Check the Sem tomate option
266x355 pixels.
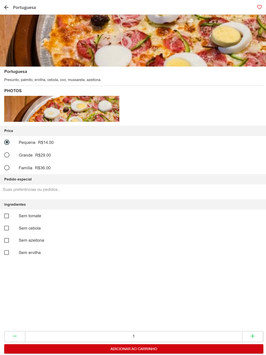tap(7, 216)
